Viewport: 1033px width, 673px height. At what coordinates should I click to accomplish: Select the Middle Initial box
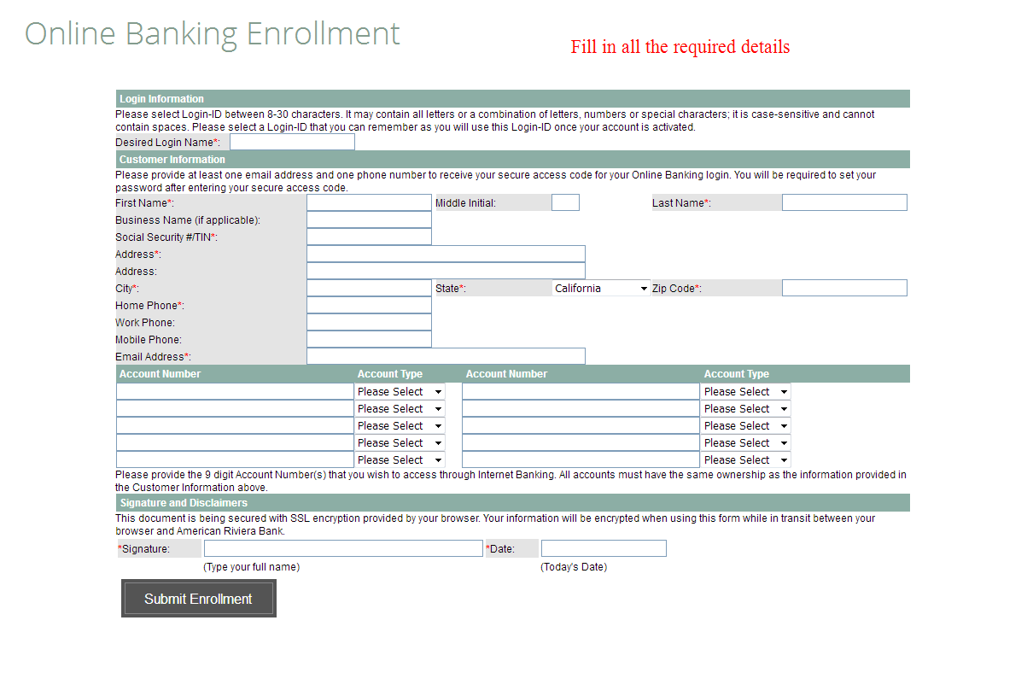[565, 202]
